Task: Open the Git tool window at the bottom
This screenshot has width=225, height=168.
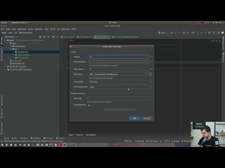Action: tap(7, 138)
